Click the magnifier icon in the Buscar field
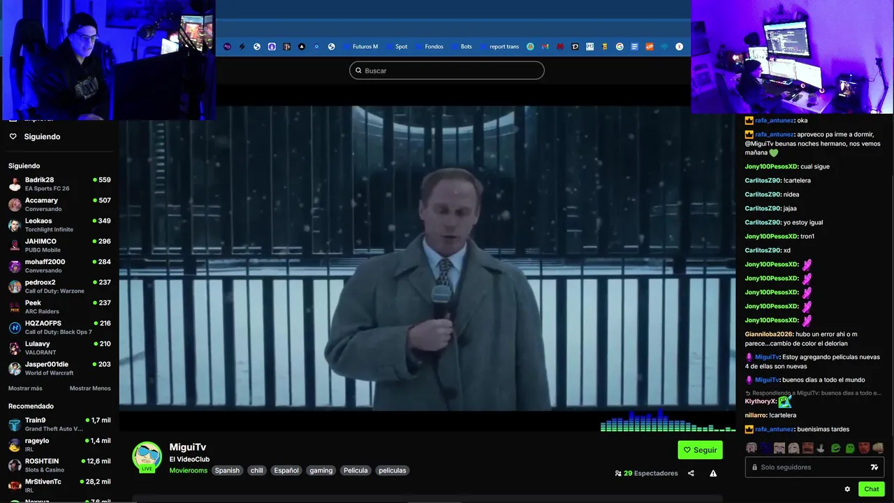894x503 pixels. pyautogui.click(x=358, y=71)
